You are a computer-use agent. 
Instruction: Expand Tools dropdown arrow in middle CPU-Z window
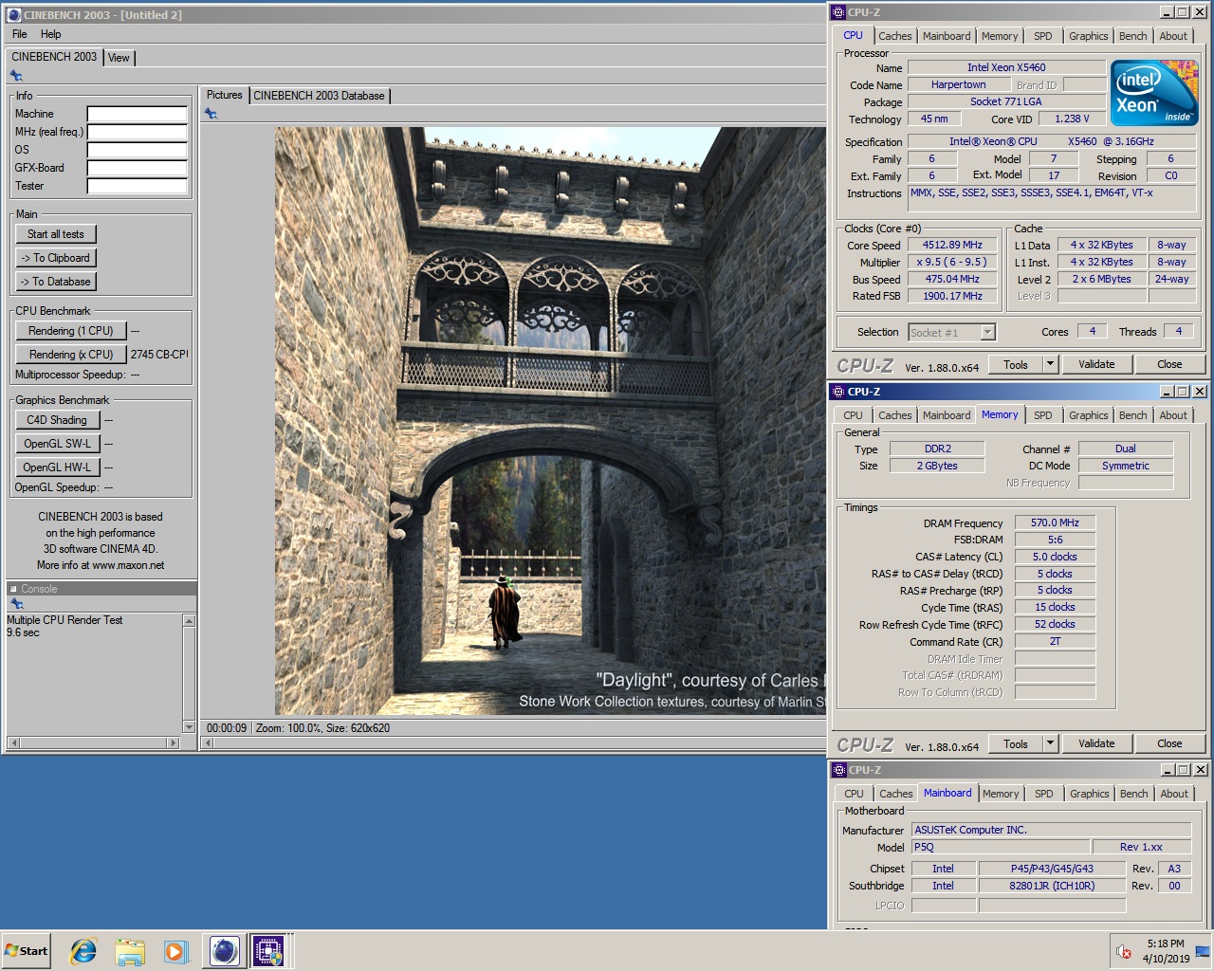[x=1050, y=743]
